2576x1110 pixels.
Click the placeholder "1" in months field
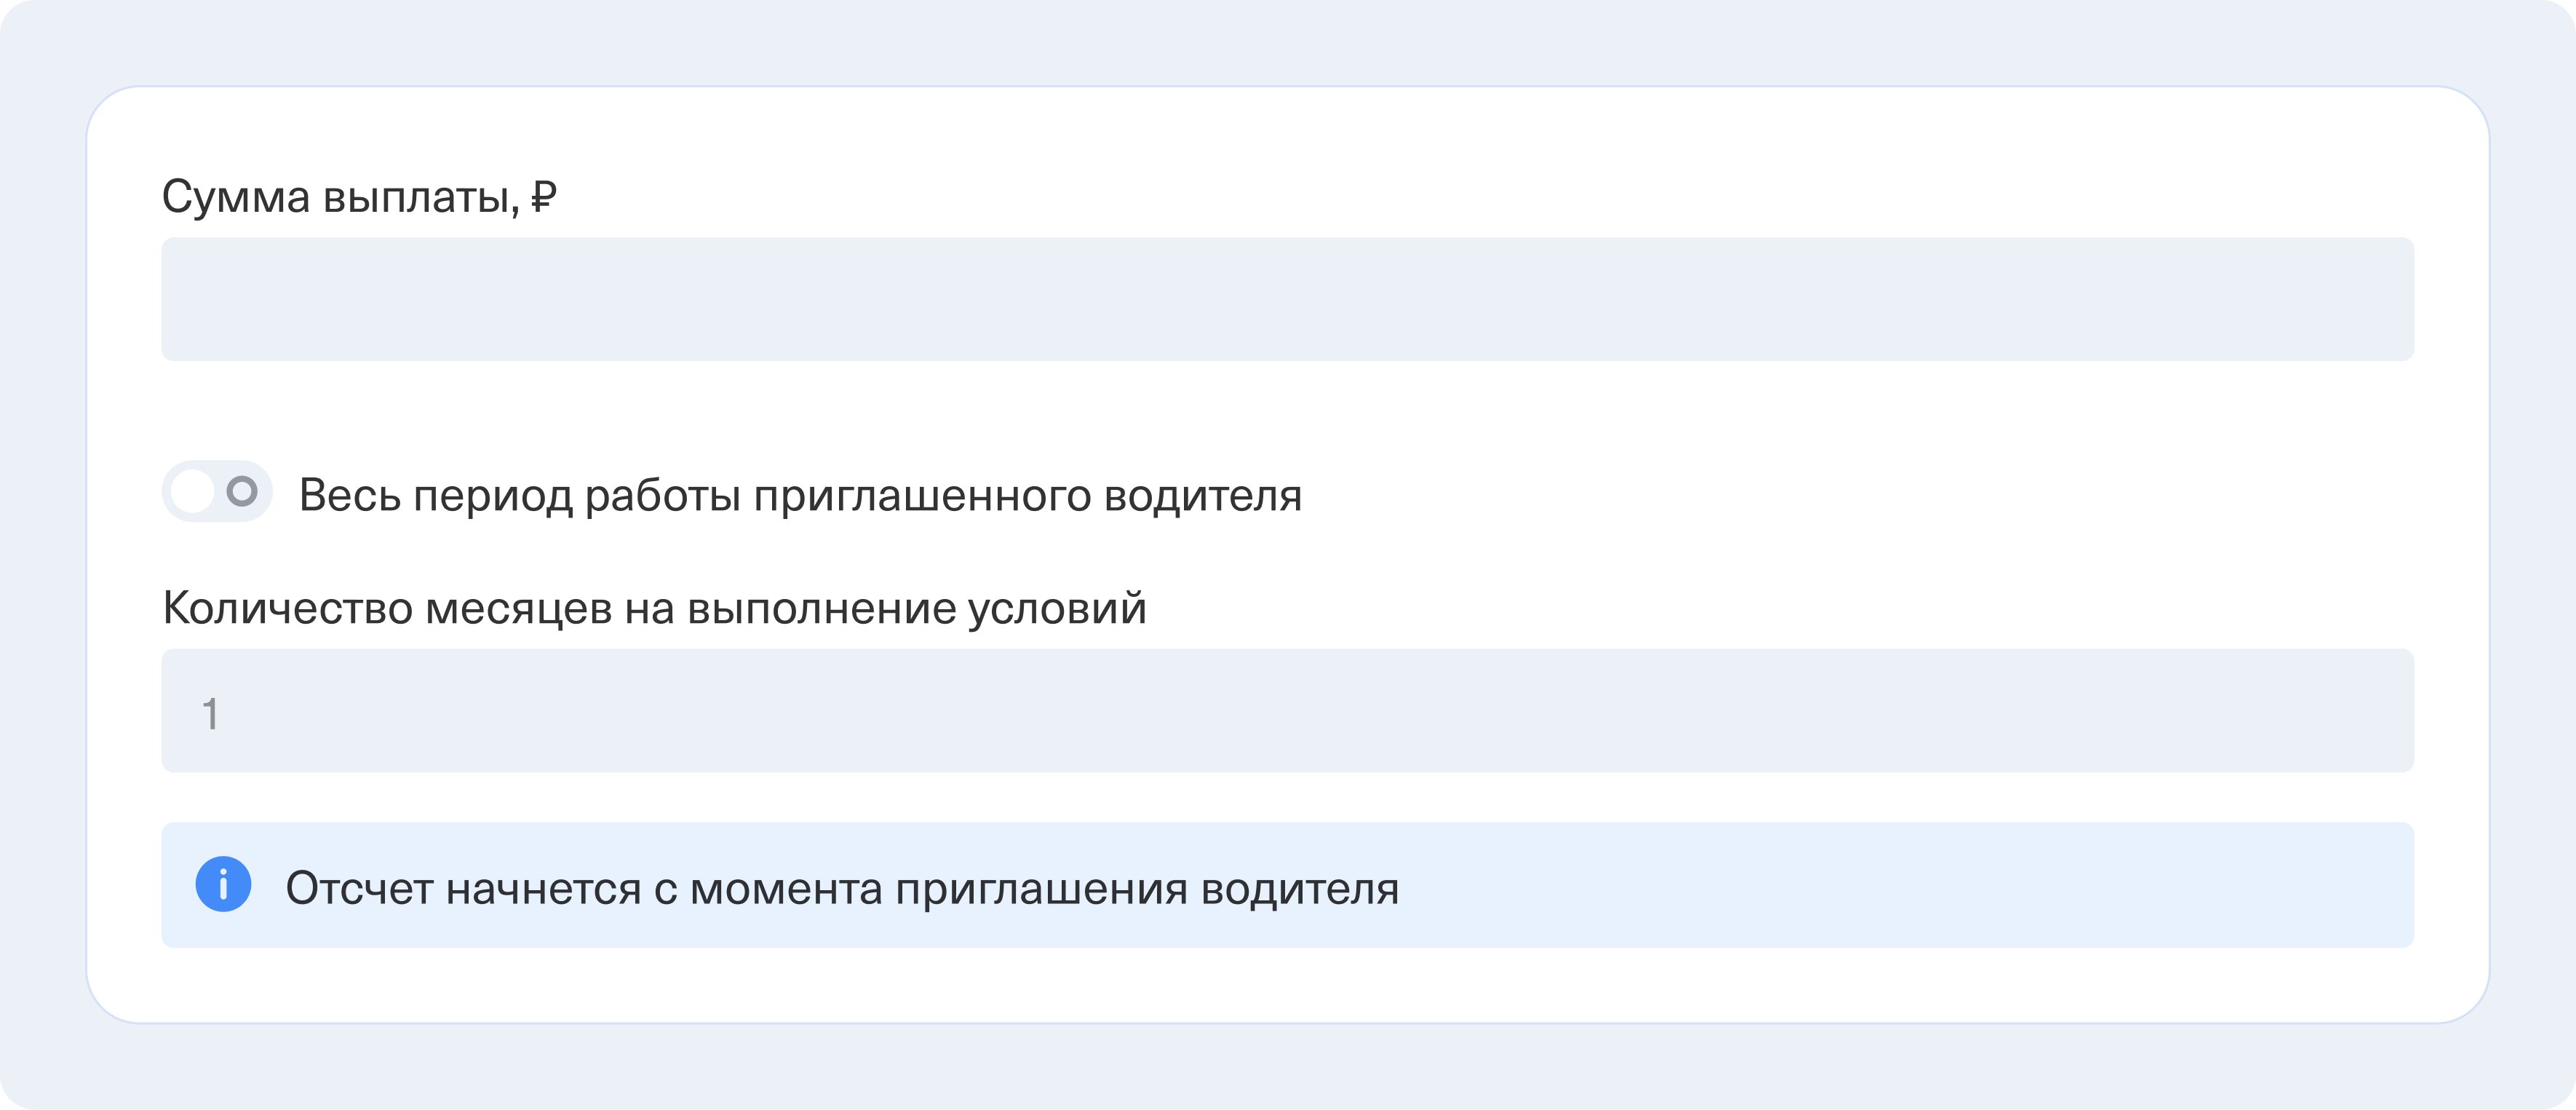[x=210, y=714]
